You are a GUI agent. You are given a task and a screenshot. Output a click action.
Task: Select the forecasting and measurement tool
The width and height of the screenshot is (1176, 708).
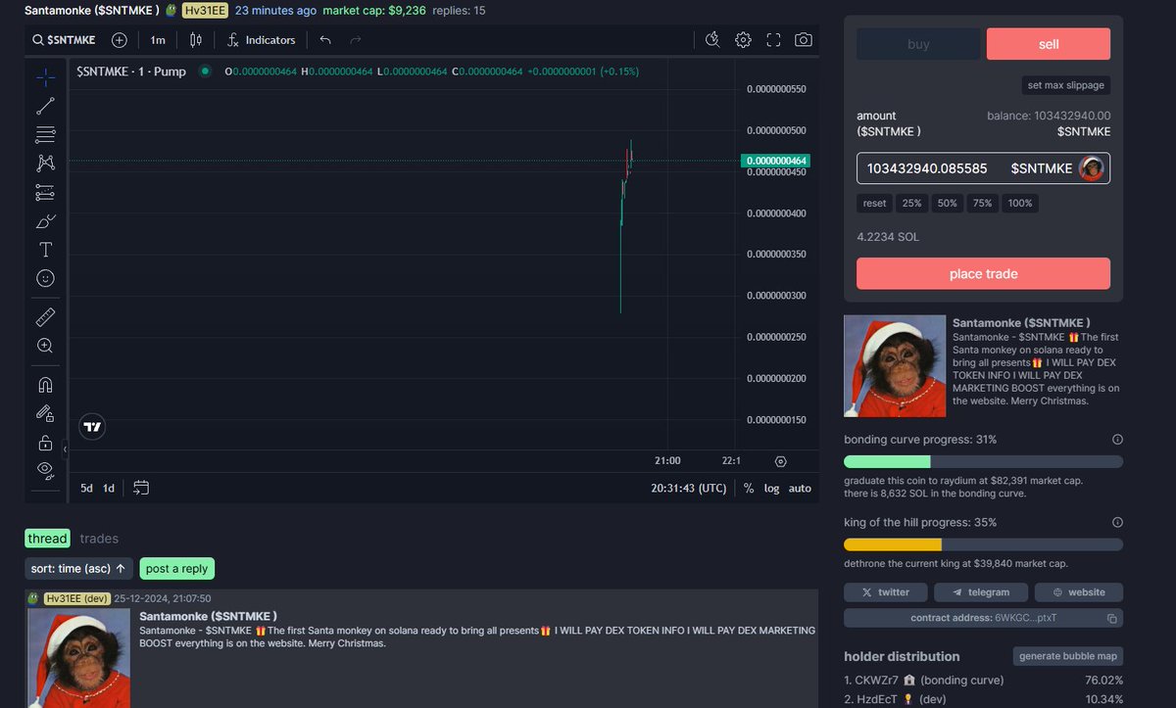(x=45, y=192)
